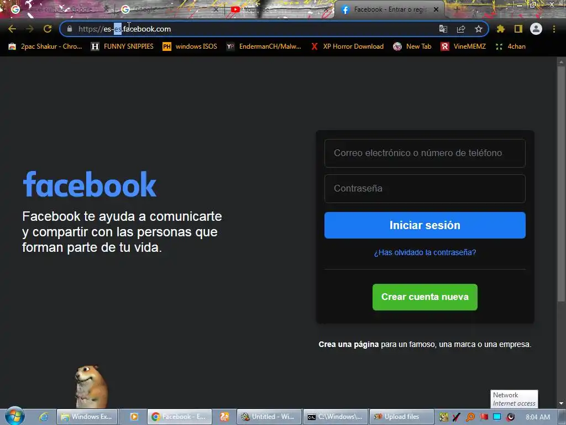Click the magnifier icon in the system tray
The image size is (566, 425).
pyautogui.click(x=470, y=417)
